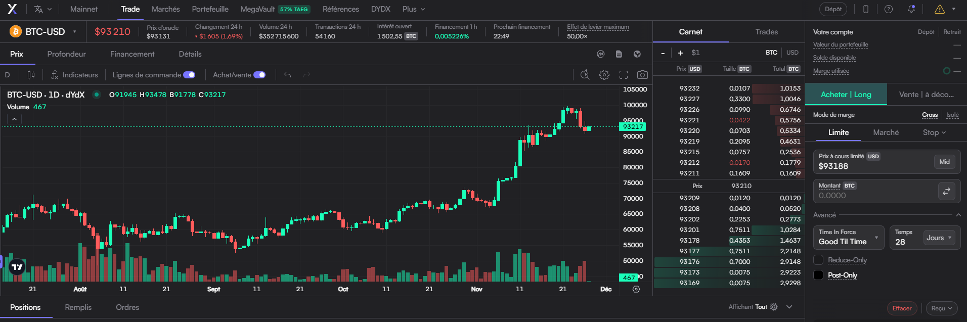Select the Marché order type
Screen dimensions: 967x322
point(886,132)
